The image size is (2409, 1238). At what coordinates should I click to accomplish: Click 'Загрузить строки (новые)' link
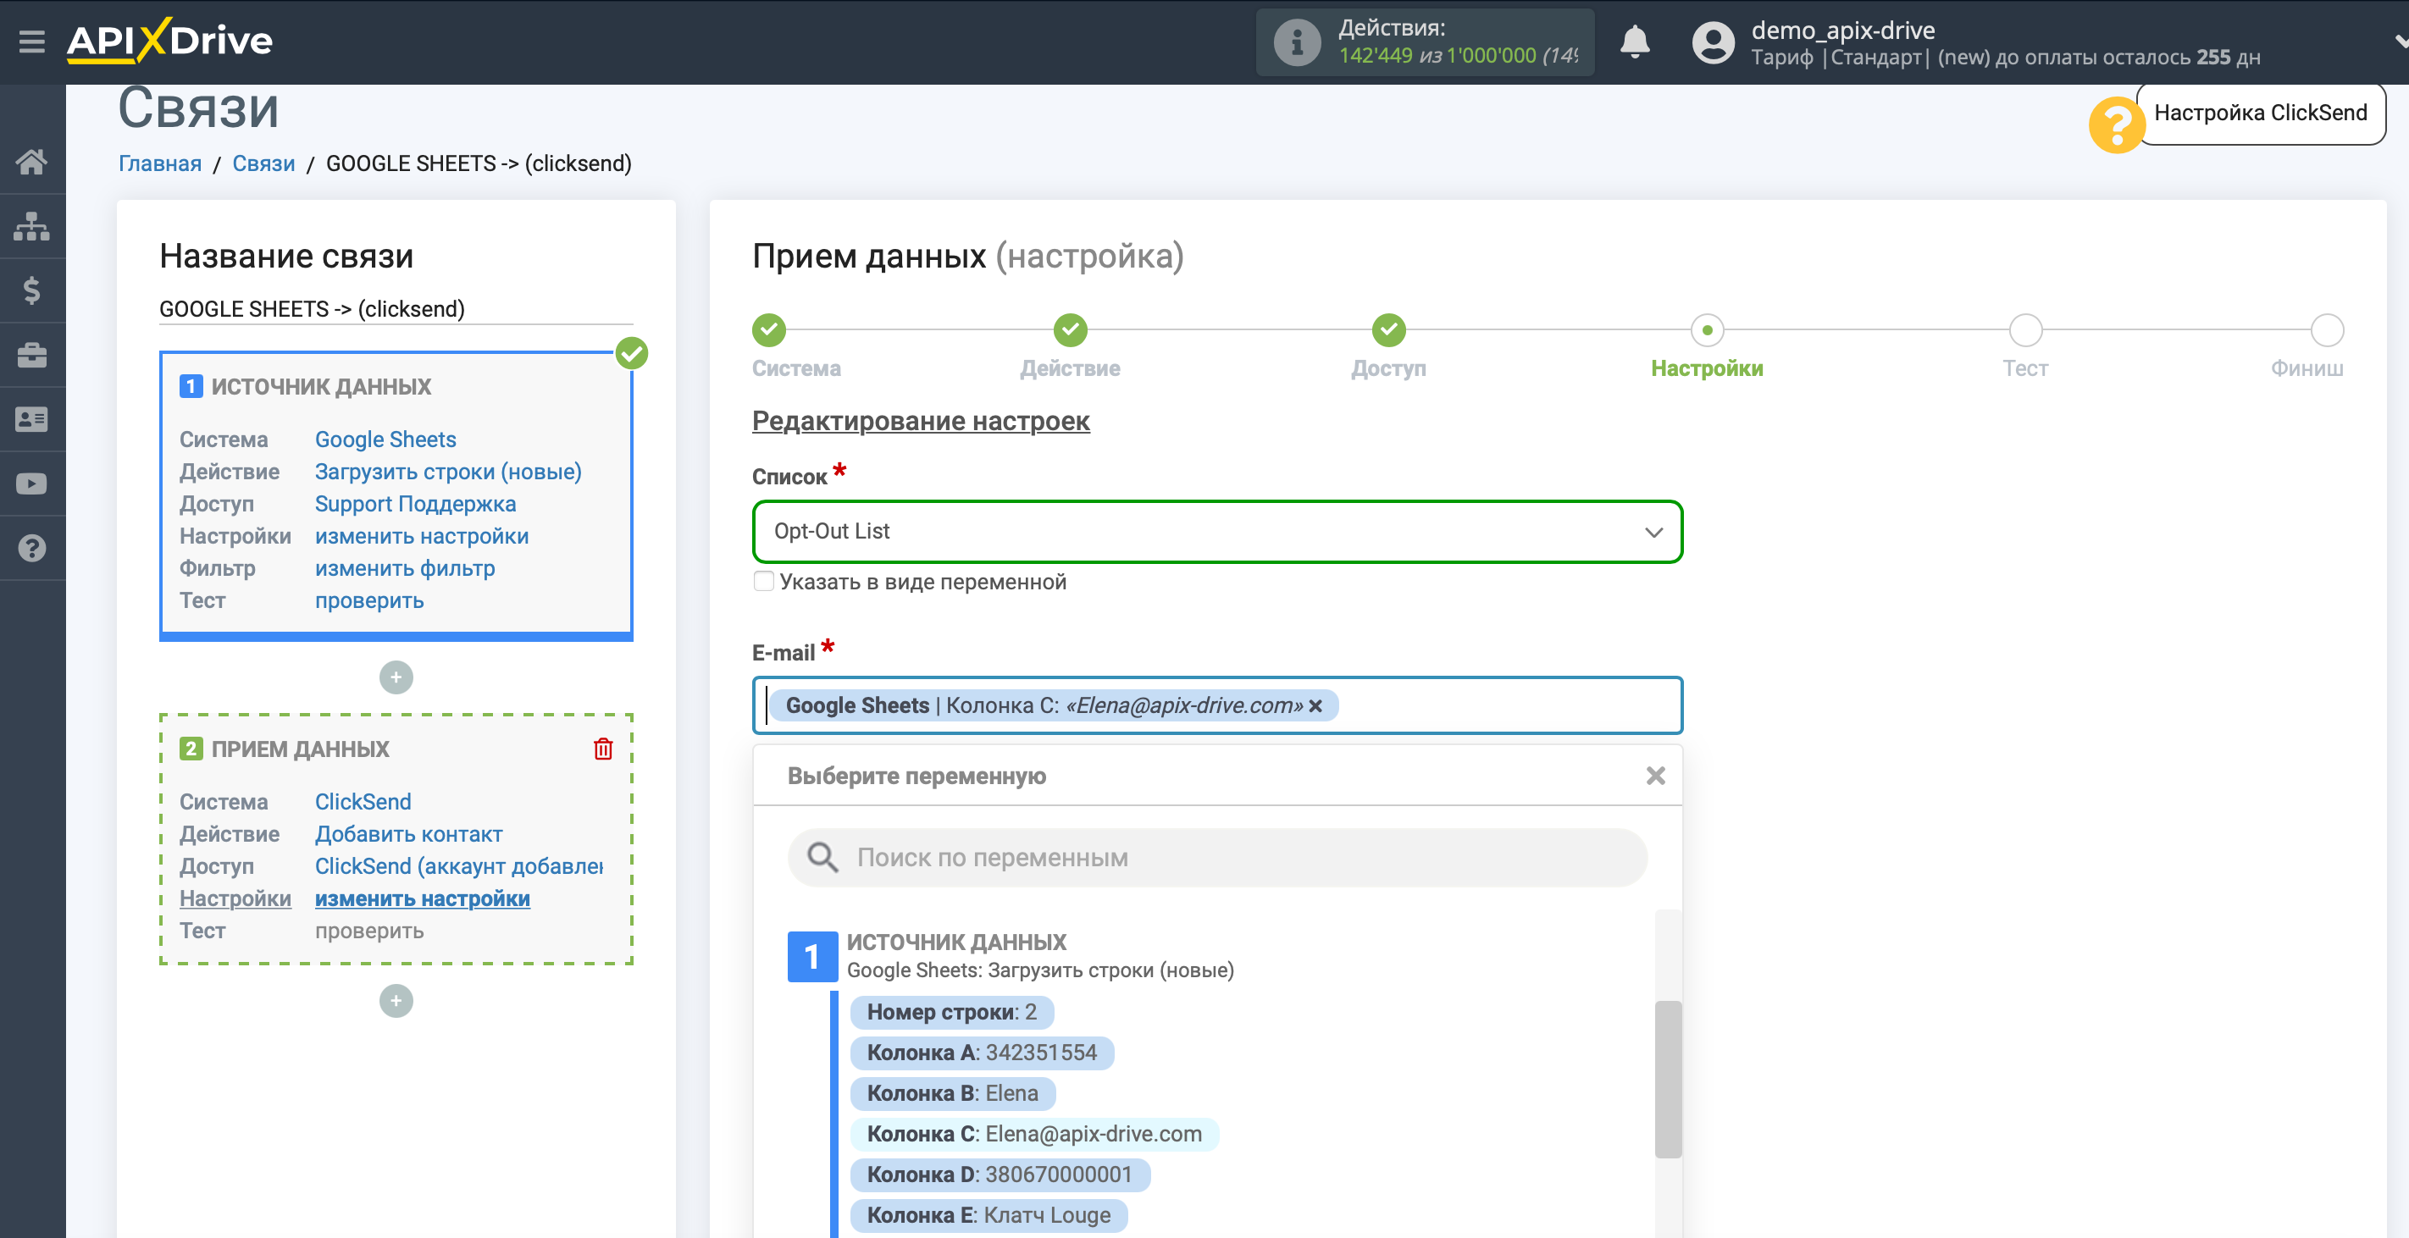click(x=448, y=472)
